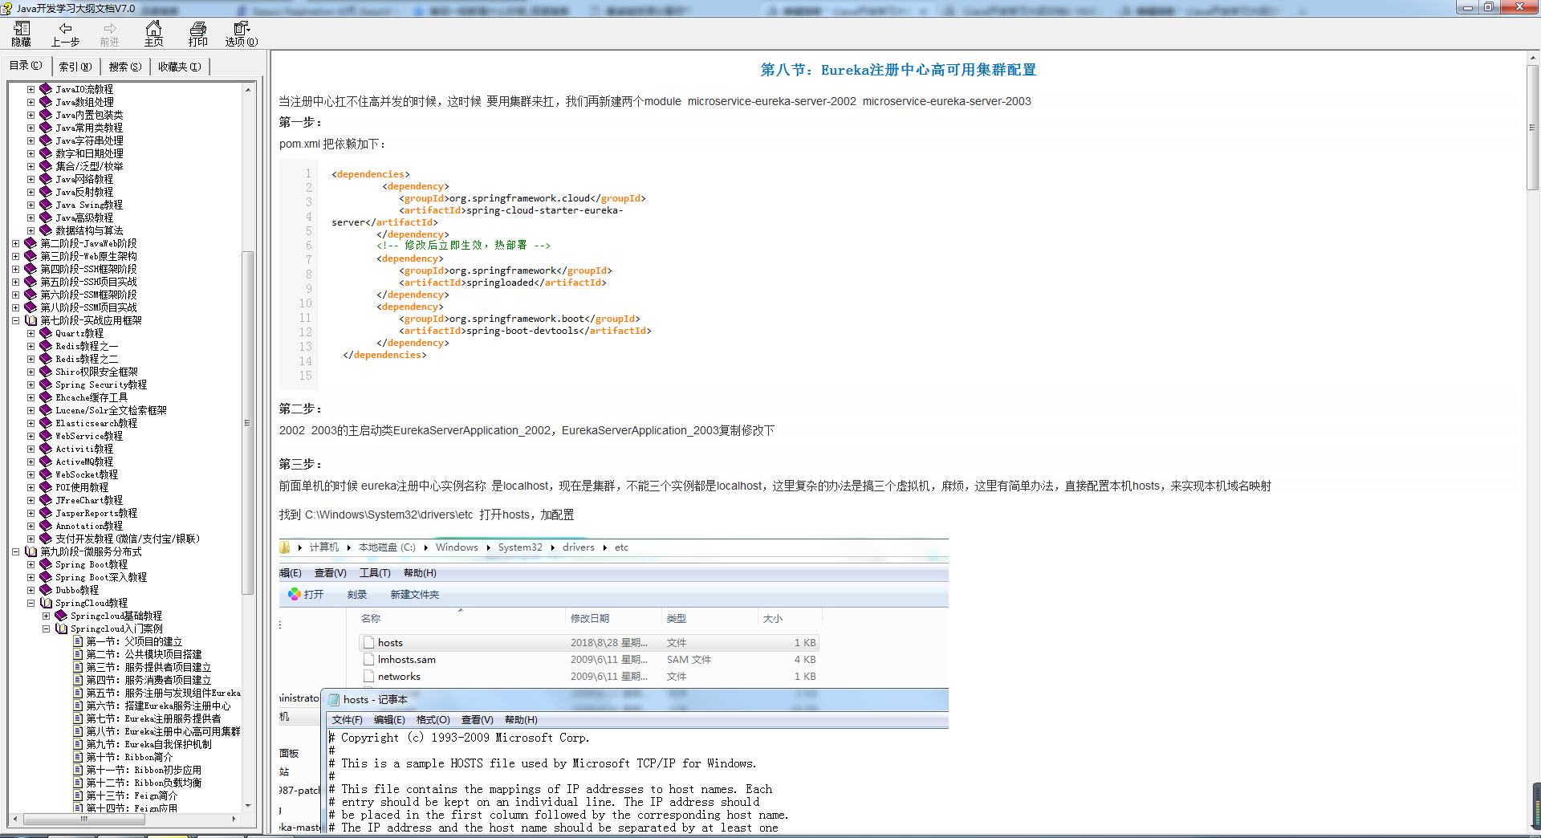Click the Java常用类教程 book icon
This screenshot has width=1541, height=838.
click(x=46, y=128)
